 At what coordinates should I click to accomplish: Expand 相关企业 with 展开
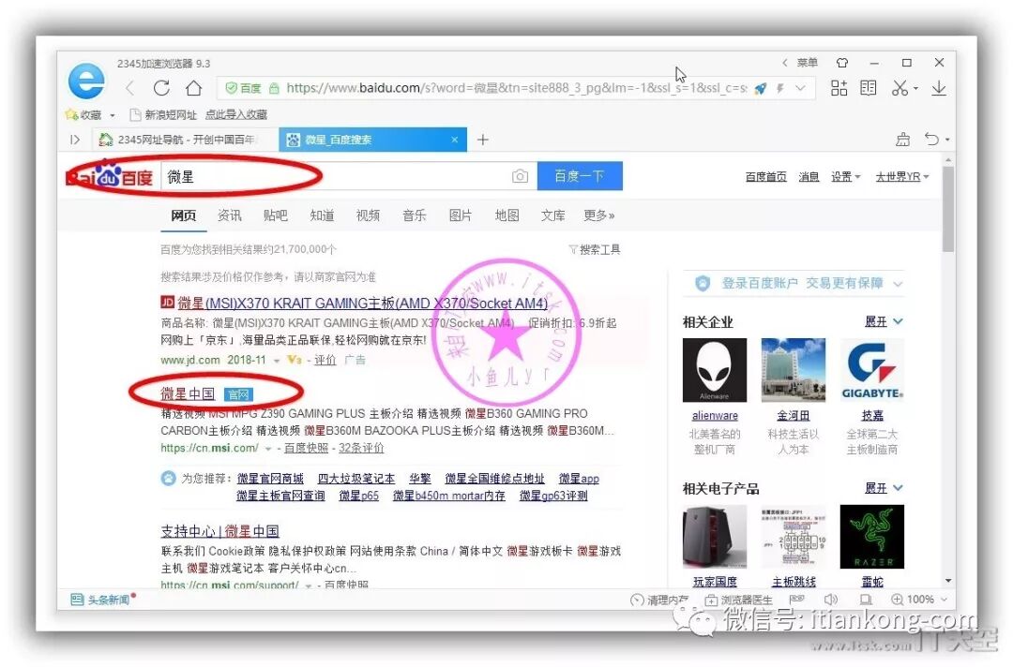[x=884, y=321]
